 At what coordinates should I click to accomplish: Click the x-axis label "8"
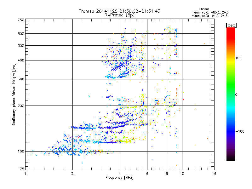coord(167,174)
